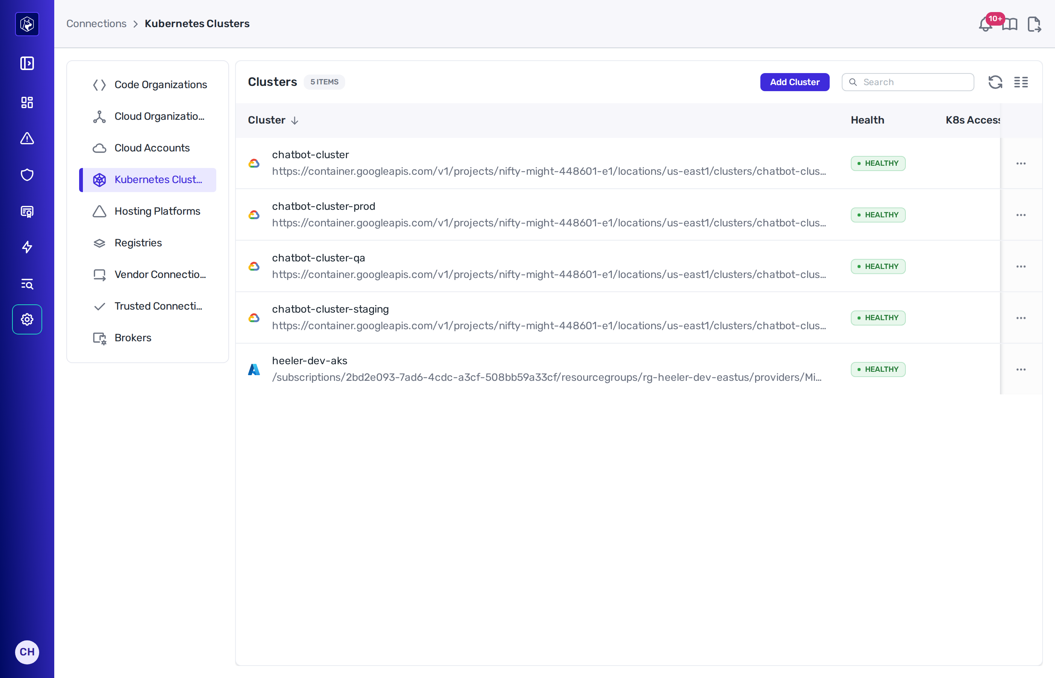Open actions menu for chatbot-cluster-qa row

1021,266
